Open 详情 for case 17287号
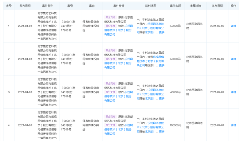Viewport: 242px width, 141px height. click(x=234, y=59)
